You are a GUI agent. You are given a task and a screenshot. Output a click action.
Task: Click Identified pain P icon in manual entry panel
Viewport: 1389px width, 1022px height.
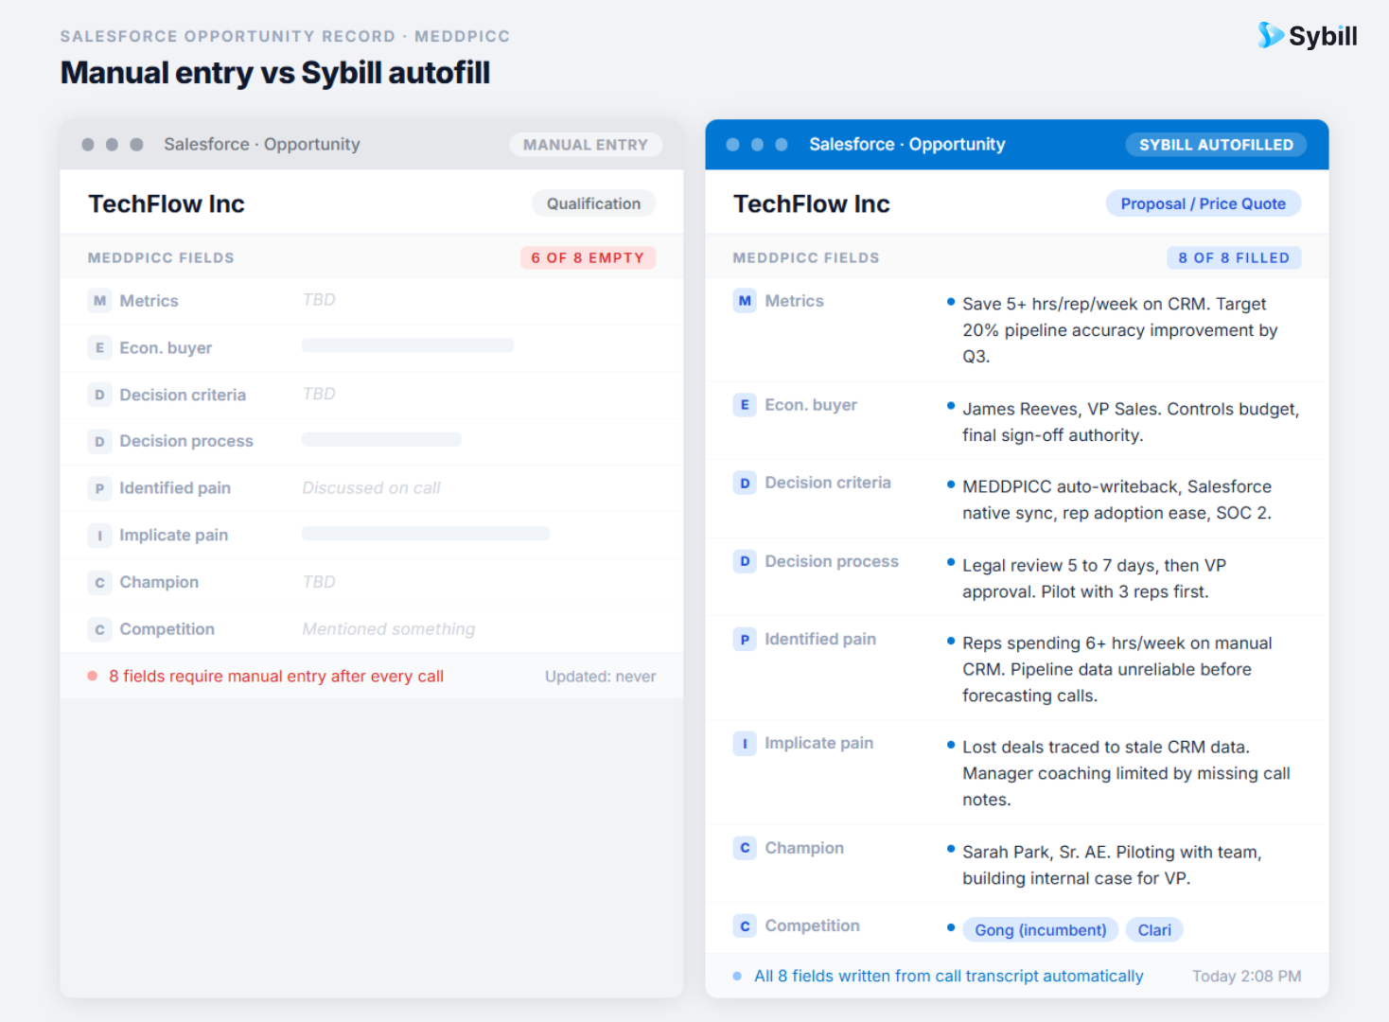99,488
